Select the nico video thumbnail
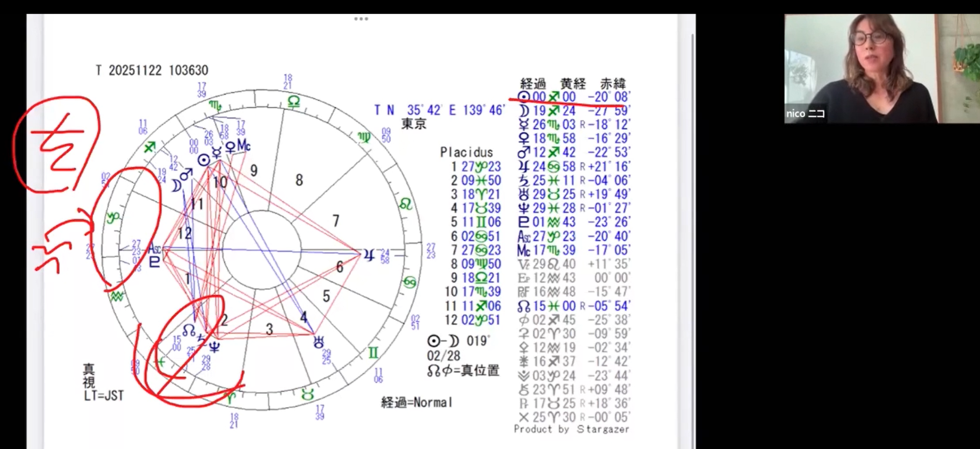 coord(881,69)
